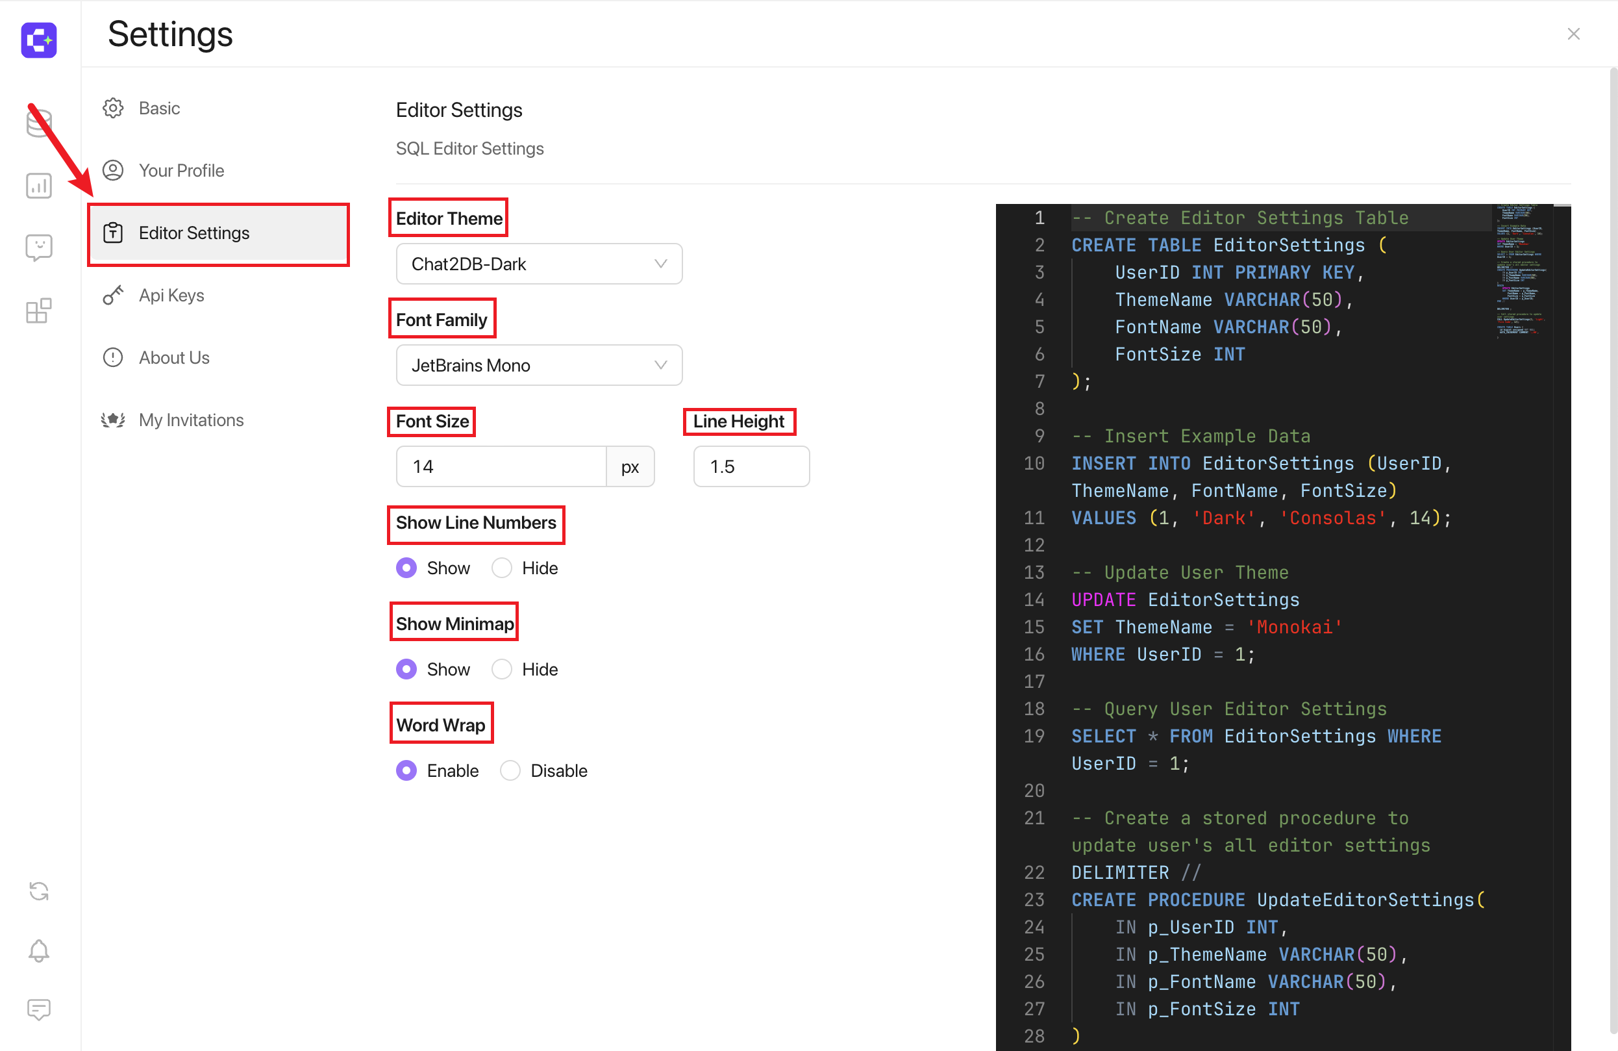The width and height of the screenshot is (1618, 1051).
Task: Click the Show Minimap label
Action: [454, 623]
